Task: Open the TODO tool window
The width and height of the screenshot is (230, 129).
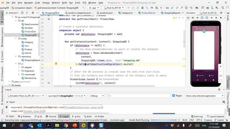Action: (x=10, y=116)
